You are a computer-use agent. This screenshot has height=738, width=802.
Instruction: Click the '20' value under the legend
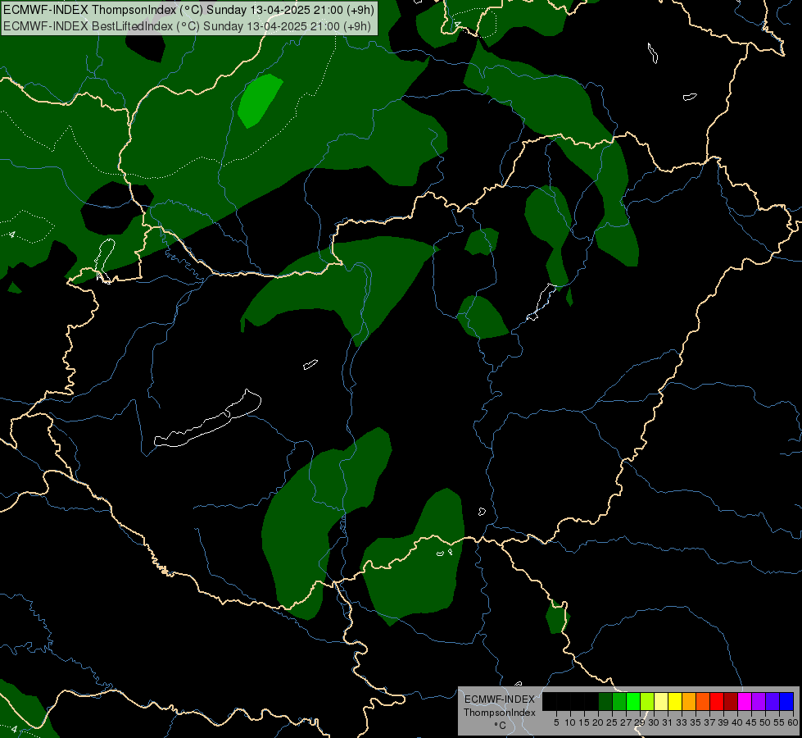point(598,722)
